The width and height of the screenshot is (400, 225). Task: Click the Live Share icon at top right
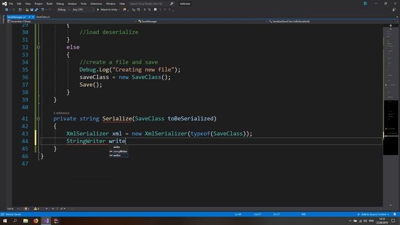pyautogui.click(x=394, y=10)
